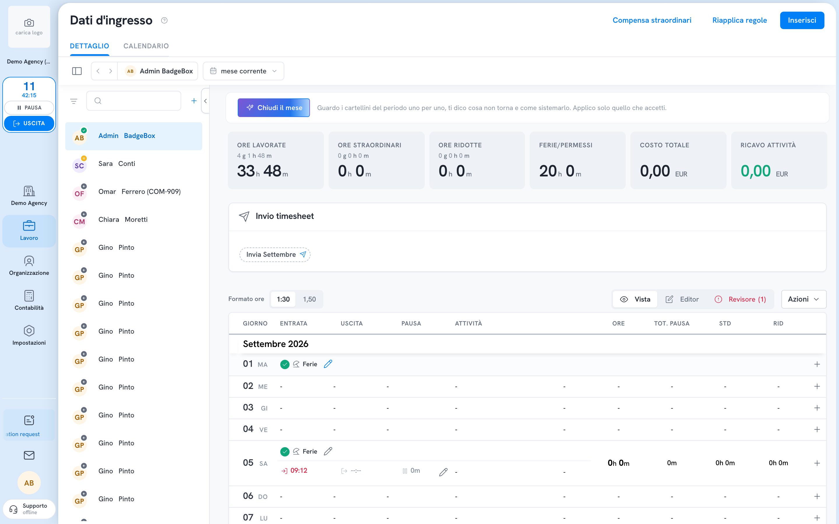Add an entry on day 02 row
The width and height of the screenshot is (839, 524).
coord(817,386)
